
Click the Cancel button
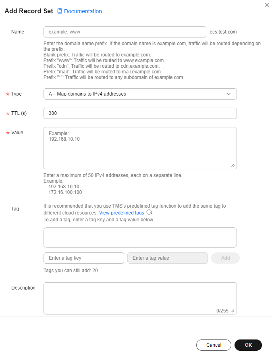coord(214,345)
